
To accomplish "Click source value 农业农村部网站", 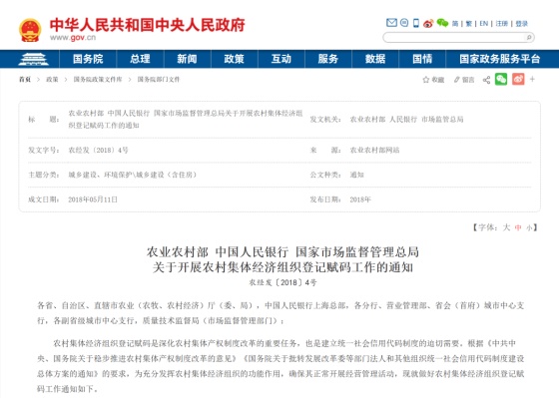I will tap(374, 151).
